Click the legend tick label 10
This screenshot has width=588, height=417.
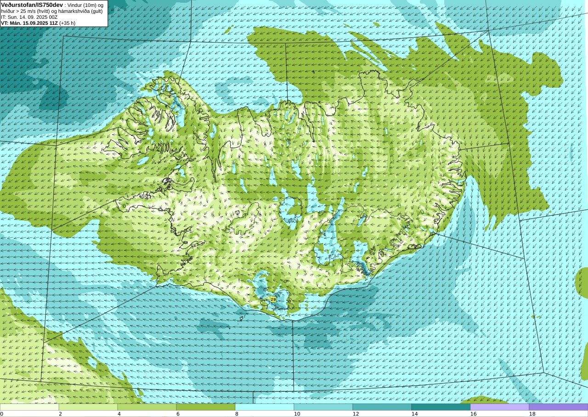(297, 414)
